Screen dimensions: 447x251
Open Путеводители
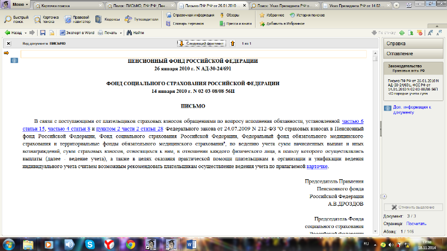pos(141,19)
